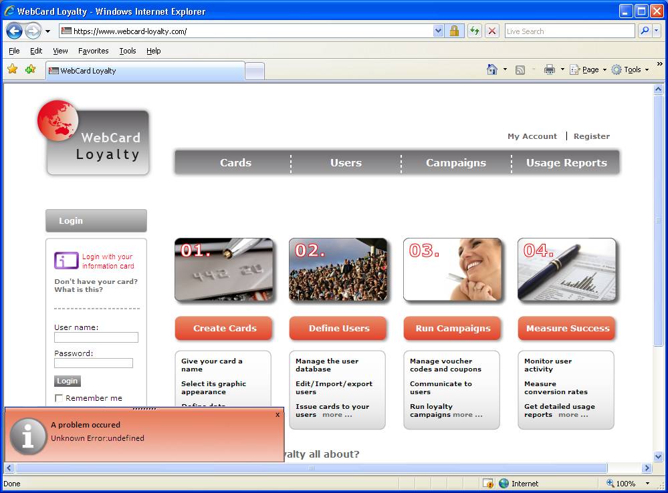668x493 pixels.
Task: Click the Live Search input box
Action: [570, 31]
